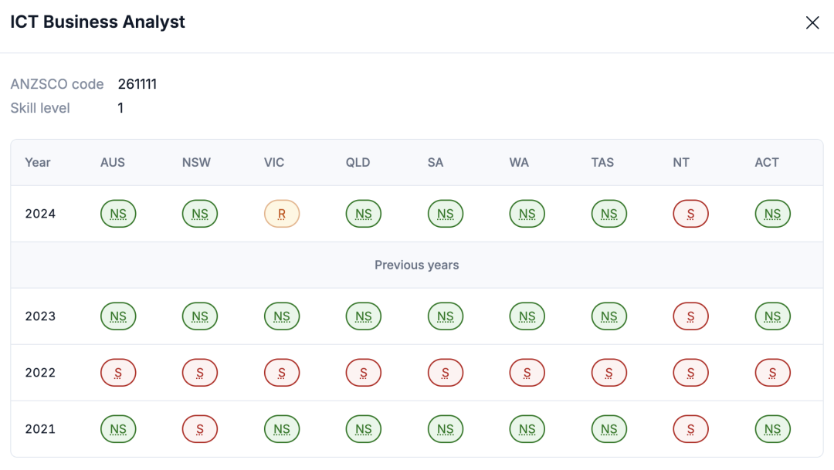This screenshot has width=834, height=470.
Task: Click the 2022 SA 'S' badge
Action: point(446,373)
